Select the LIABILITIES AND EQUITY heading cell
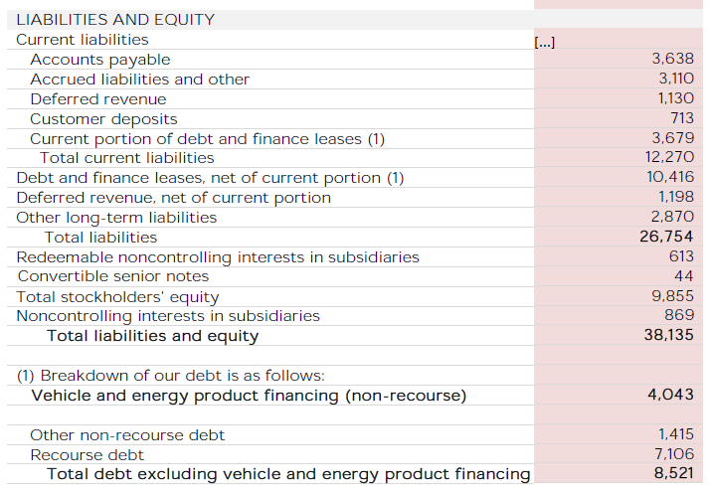Screen dimensions: 708x493 [115, 20]
